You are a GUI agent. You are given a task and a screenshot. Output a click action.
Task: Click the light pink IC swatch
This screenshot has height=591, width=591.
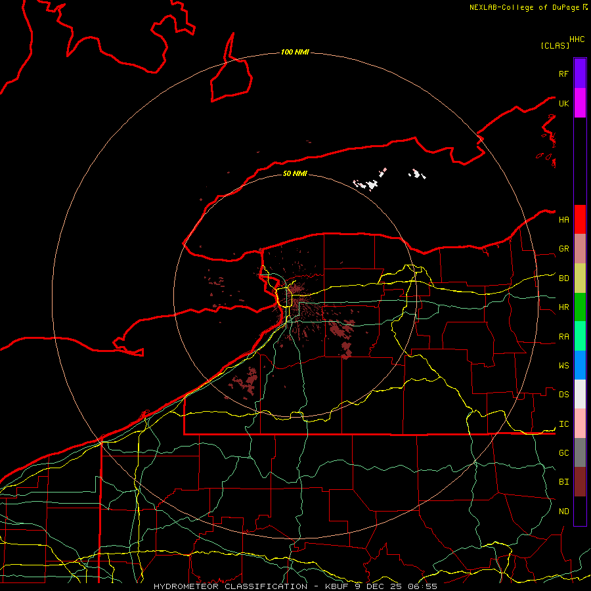tap(580, 424)
